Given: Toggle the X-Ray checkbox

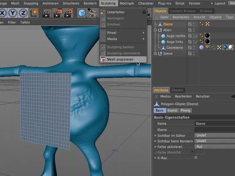Looking at the screenshot, I should 196,158.
